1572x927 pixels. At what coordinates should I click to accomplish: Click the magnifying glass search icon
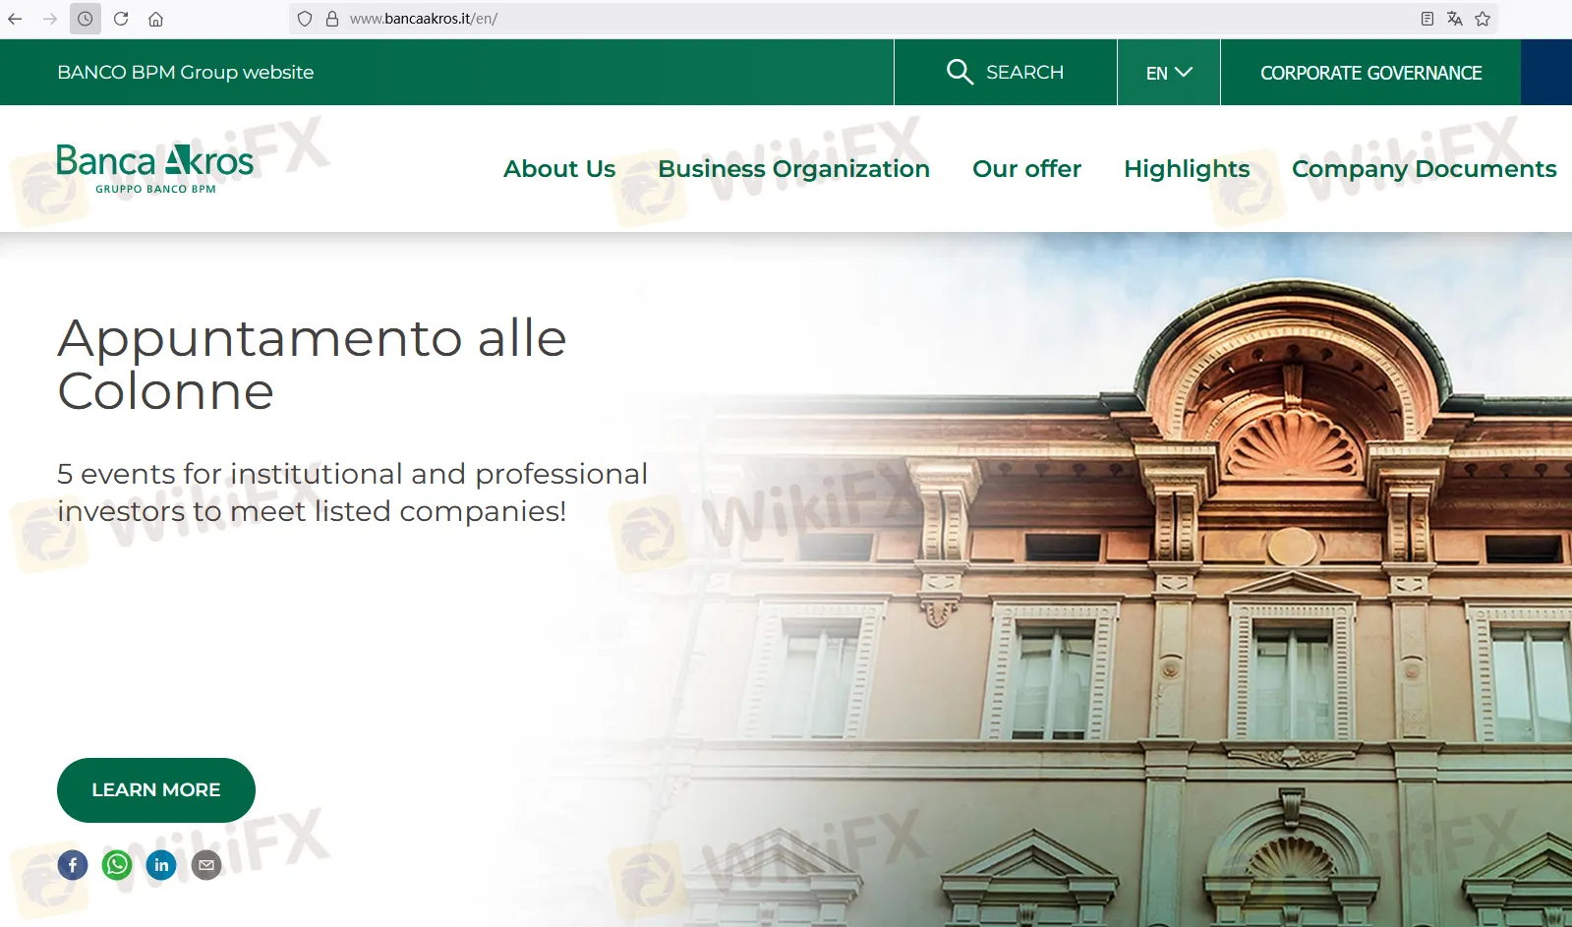coord(960,72)
